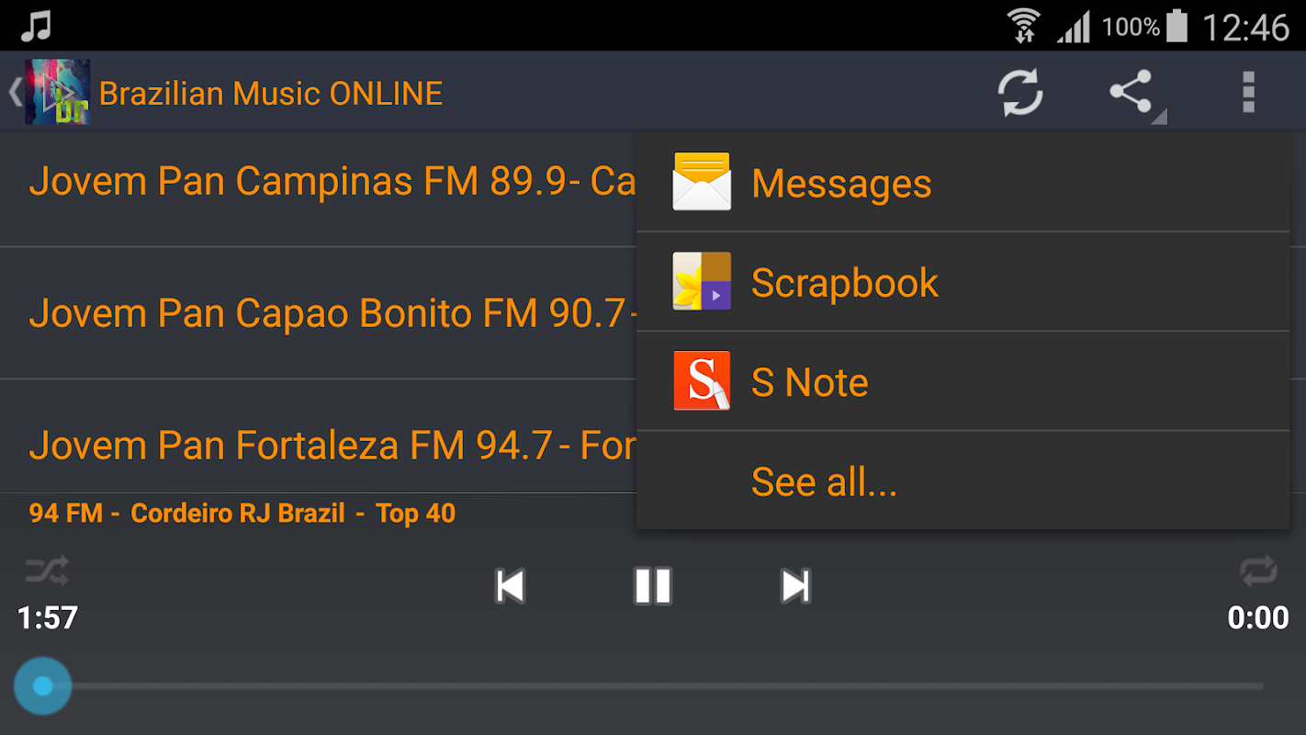Tap the 94 FM Cordeiro now-playing label
The height and width of the screenshot is (735, 1306).
pos(242,513)
